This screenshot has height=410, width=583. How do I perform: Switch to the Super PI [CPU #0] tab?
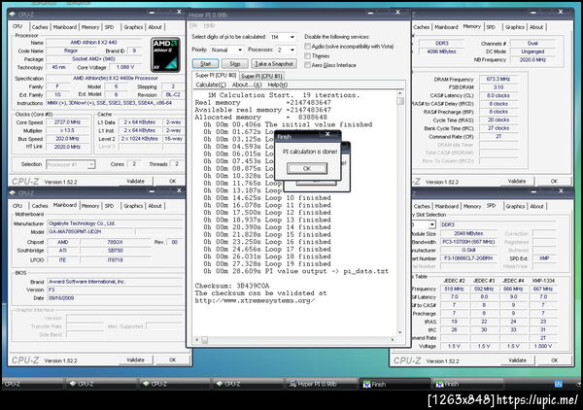tap(216, 76)
